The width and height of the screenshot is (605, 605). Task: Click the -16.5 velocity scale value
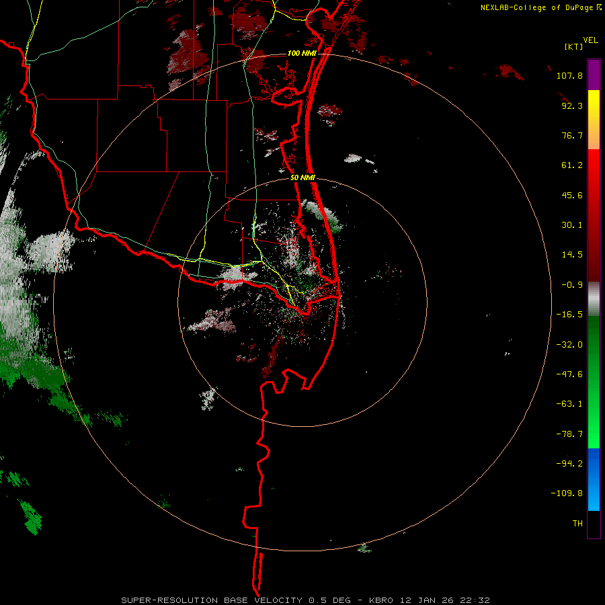pyautogui.click(x=569, y=315)
